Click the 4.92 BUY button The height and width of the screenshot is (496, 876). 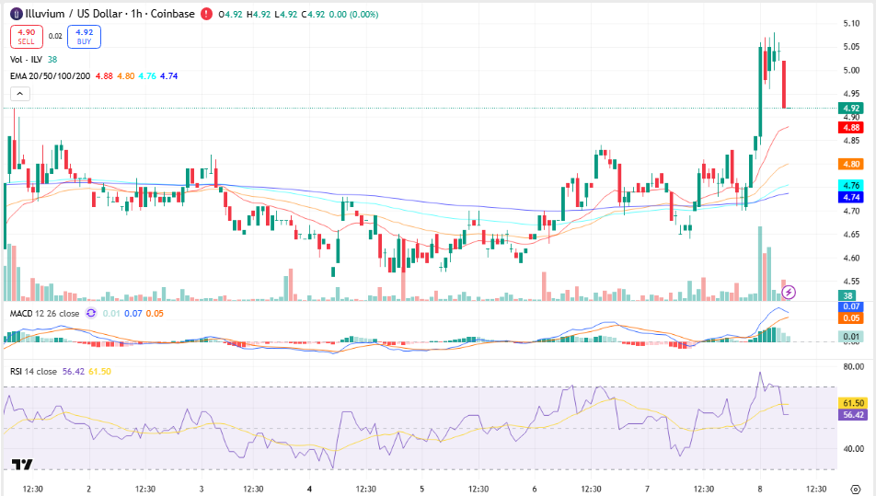coord(85,37)
